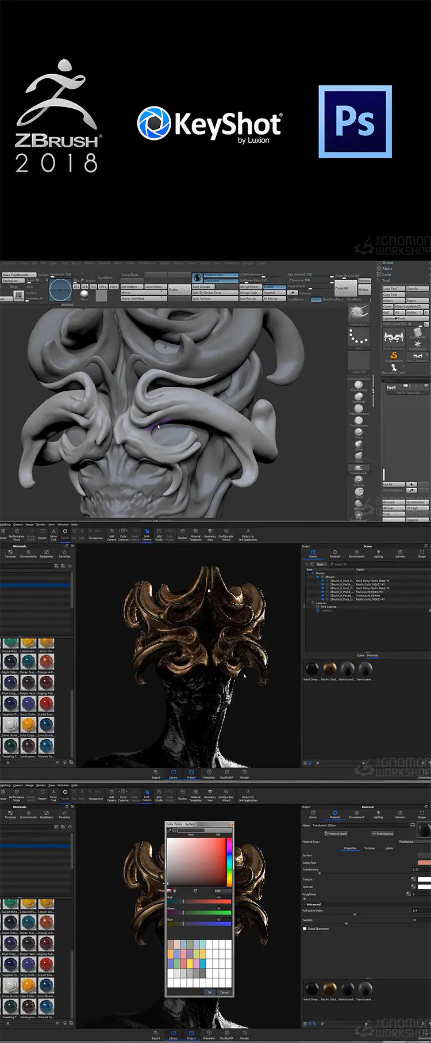Click Render in Color Picker KeyShot bottom bar
431x1043 pixels.
click(245, 1034)
